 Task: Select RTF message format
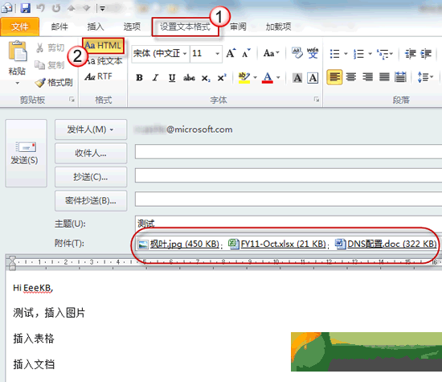pos(99,76)
